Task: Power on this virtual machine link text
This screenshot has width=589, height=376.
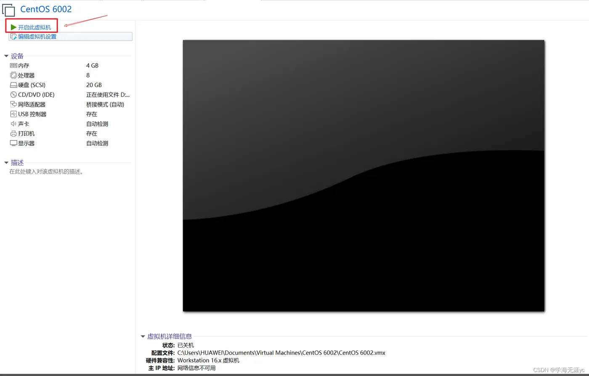Action: [x=34, y=27]
